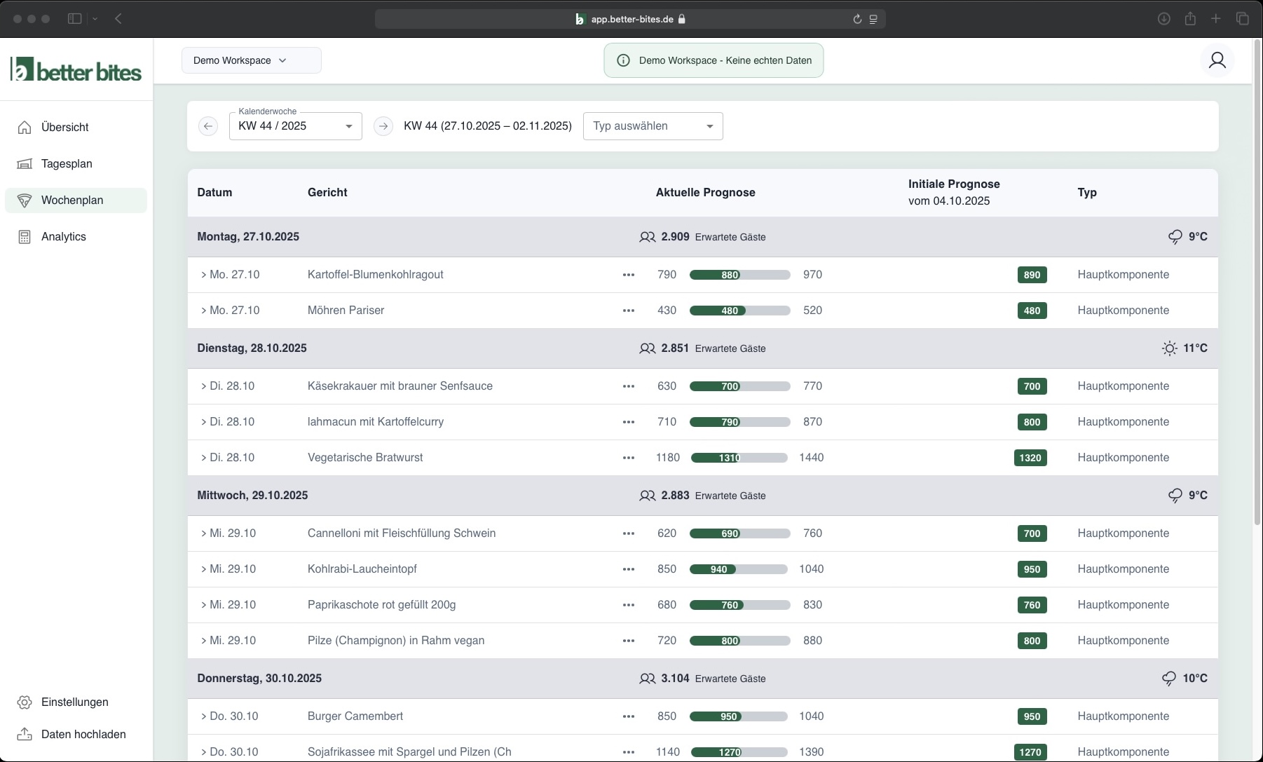Open three-dot menu for Kohlrabi-Laucheintopf
The height and width of the screenshot is (762, 1263).
tap(628, 569)
